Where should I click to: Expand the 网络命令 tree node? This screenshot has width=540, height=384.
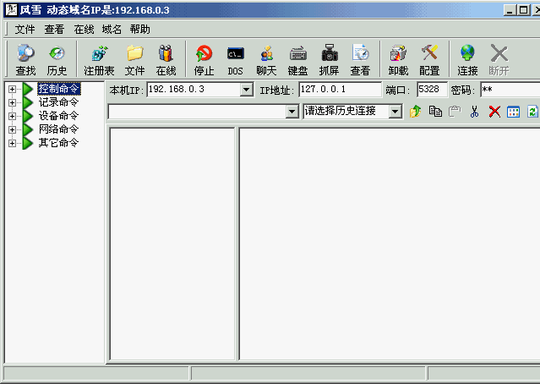(x=13, y=129)
